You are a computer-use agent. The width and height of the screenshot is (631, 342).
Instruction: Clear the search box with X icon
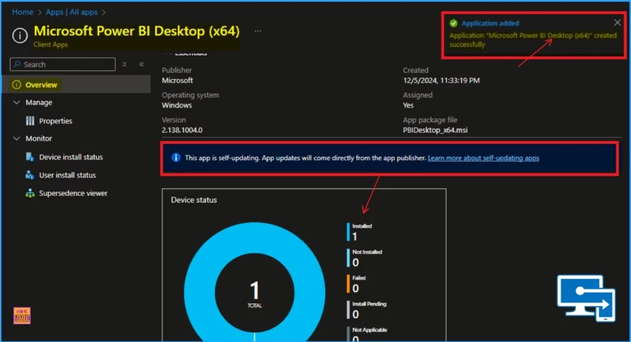tap(124, 64)
